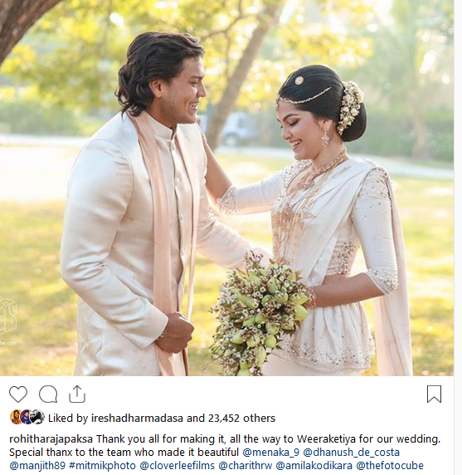
Task: Open the third liker's profile avatar
Action: pos(38,417)
